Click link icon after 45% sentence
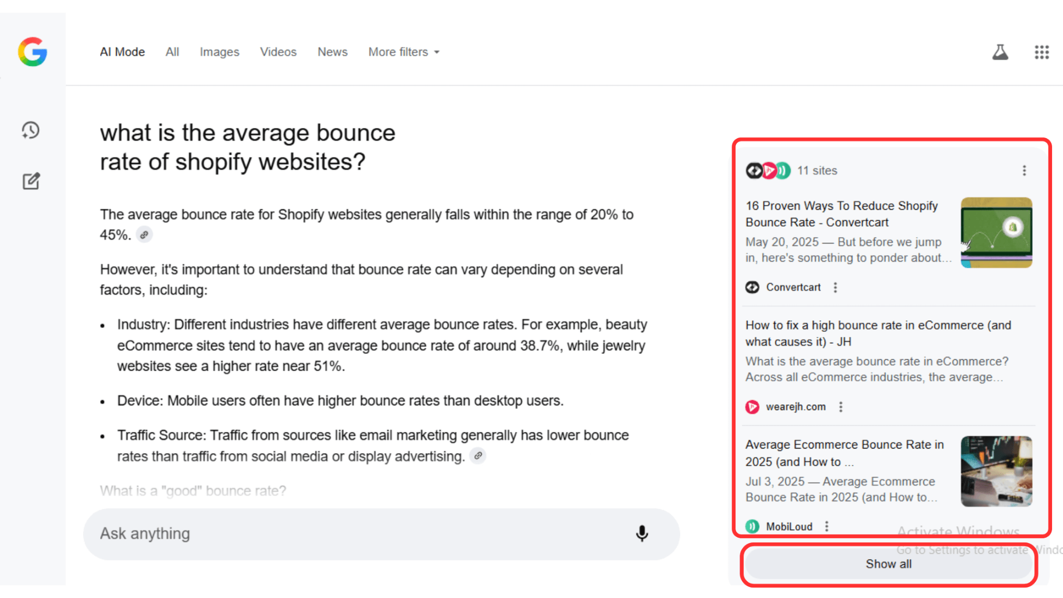Screen dimensions: 1063x598 coord(144,235)
